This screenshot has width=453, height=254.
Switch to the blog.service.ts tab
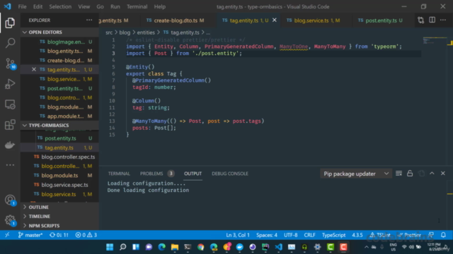pyautogui.click(x=313, y=20)
